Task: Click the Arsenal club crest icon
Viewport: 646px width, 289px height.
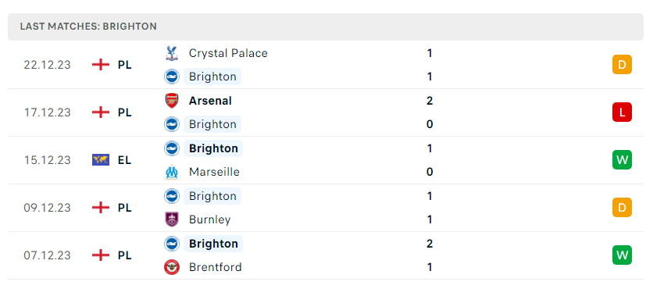Action: click(x=171, y=101)
